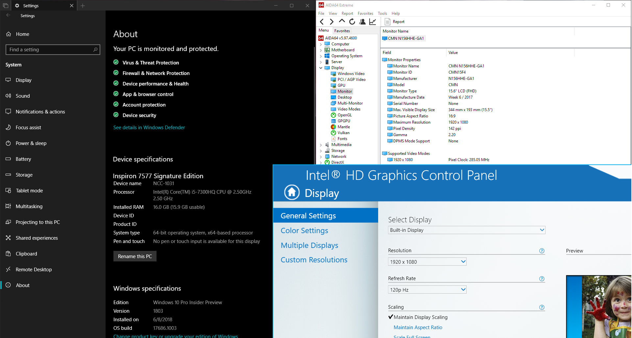The height and width of the screenshot is (338, 632).
Task: Open Custom Resolutions in Intel panel
Action: click(x=314, y=260)
